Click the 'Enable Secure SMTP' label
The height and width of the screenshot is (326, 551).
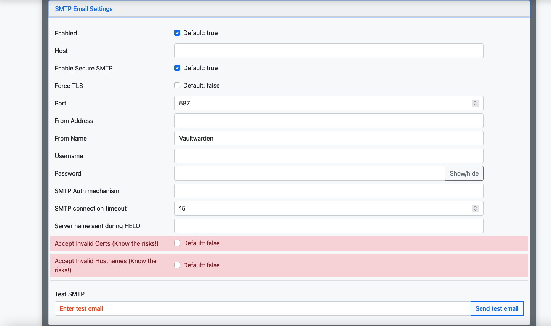click(x=84, y=68)
